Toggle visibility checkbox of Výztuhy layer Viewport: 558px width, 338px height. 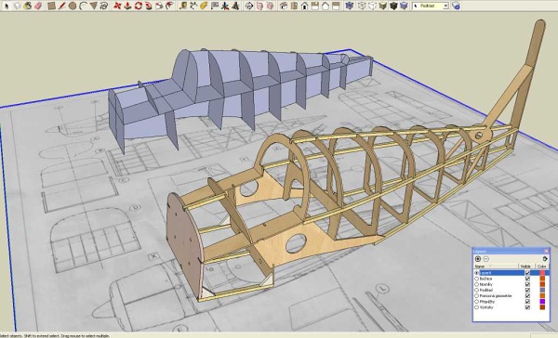click(527, 307)
